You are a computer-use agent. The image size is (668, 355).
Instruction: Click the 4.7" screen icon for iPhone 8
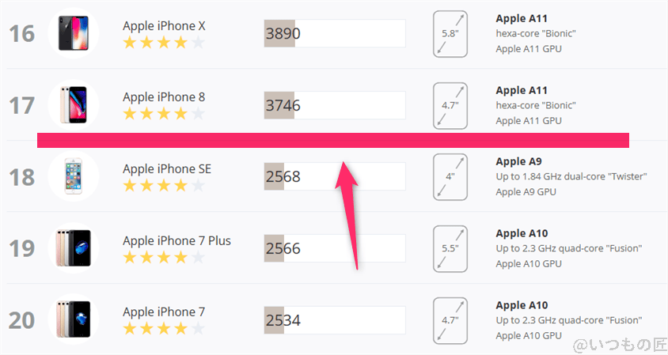[x=450, y=105]
